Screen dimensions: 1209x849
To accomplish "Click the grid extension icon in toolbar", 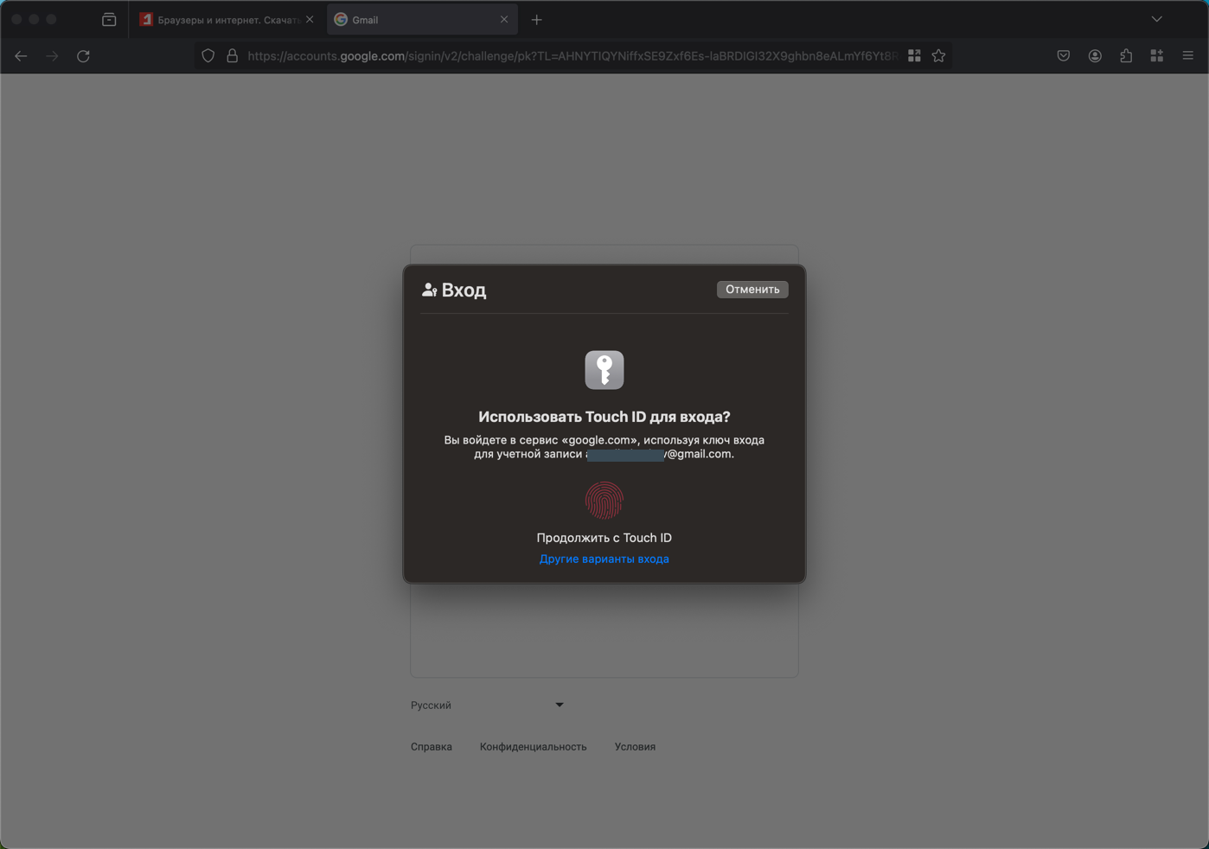I will click(x=1157, y=56).
